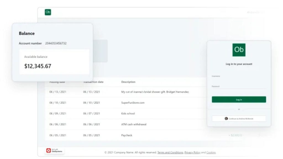The width and height of the screenshot is (283, 159).
Task: Click Andrea McKenzie's avatar on the login card
Action: click(x=227, y=118)
